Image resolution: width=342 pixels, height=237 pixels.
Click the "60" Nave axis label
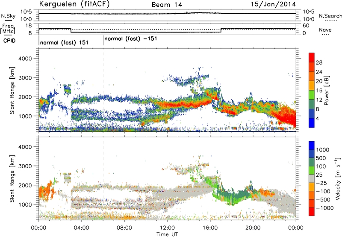coord(306,26)
